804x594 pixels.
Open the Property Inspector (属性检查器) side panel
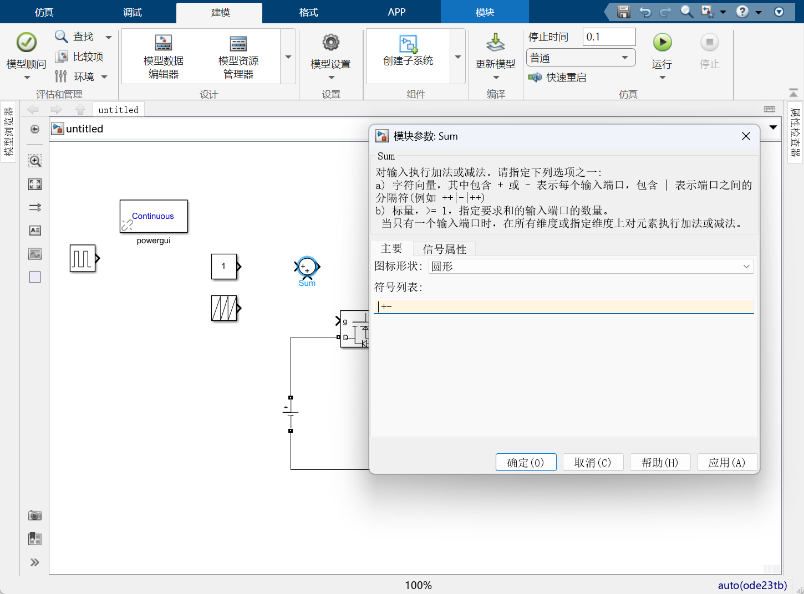(796, 132)
